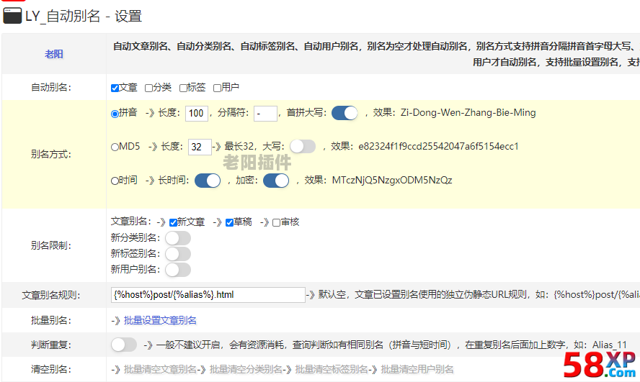Enable the MD5 大写 toggle switch

point(303,147)
